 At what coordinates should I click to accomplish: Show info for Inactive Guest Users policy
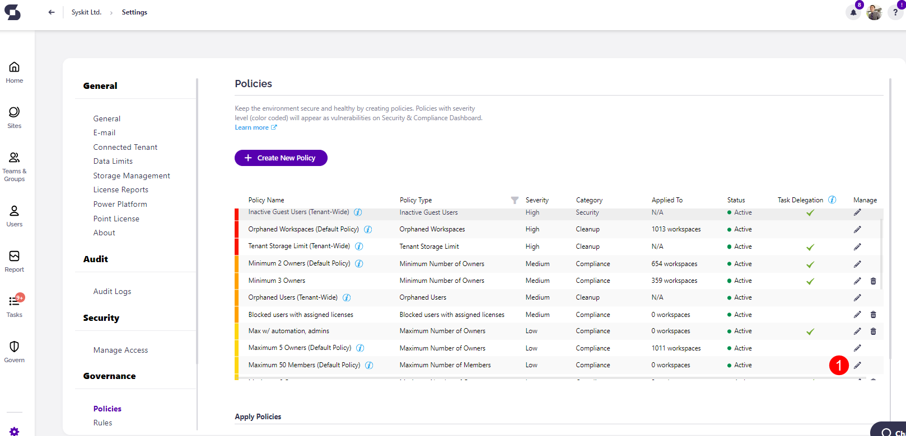click(358, 212)
